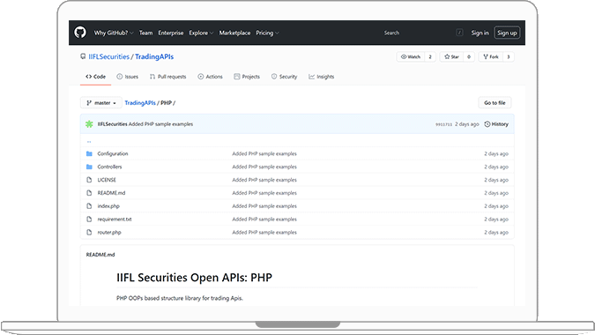This screenshot has height=335, width=595.
Task: Click the star count 0
Action: click(469, 57)
